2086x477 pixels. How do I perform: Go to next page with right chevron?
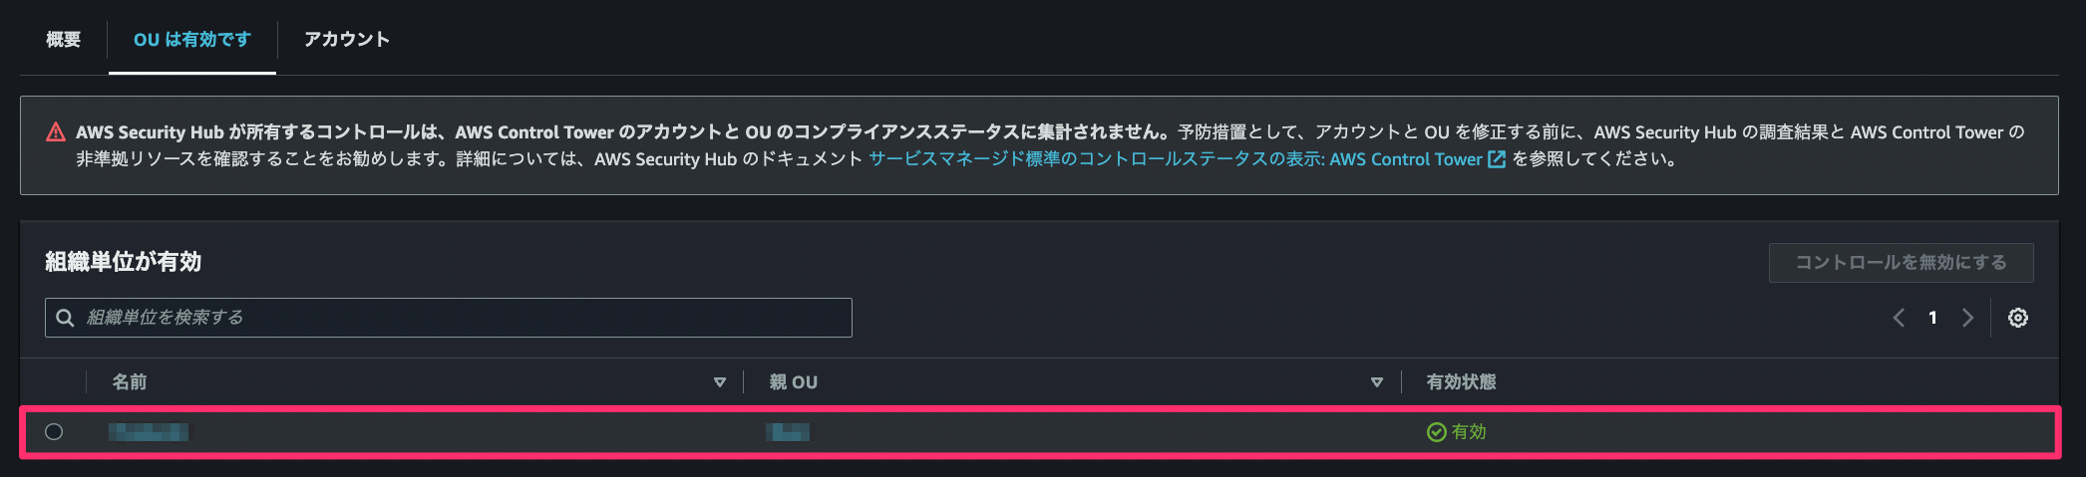pos(1967,318)
